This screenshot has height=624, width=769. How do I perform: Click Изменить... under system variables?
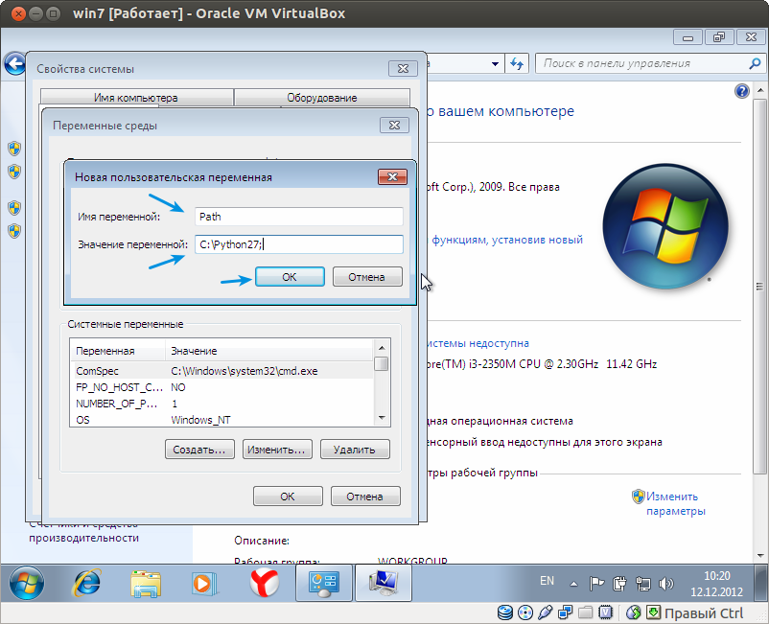(277, 450)
